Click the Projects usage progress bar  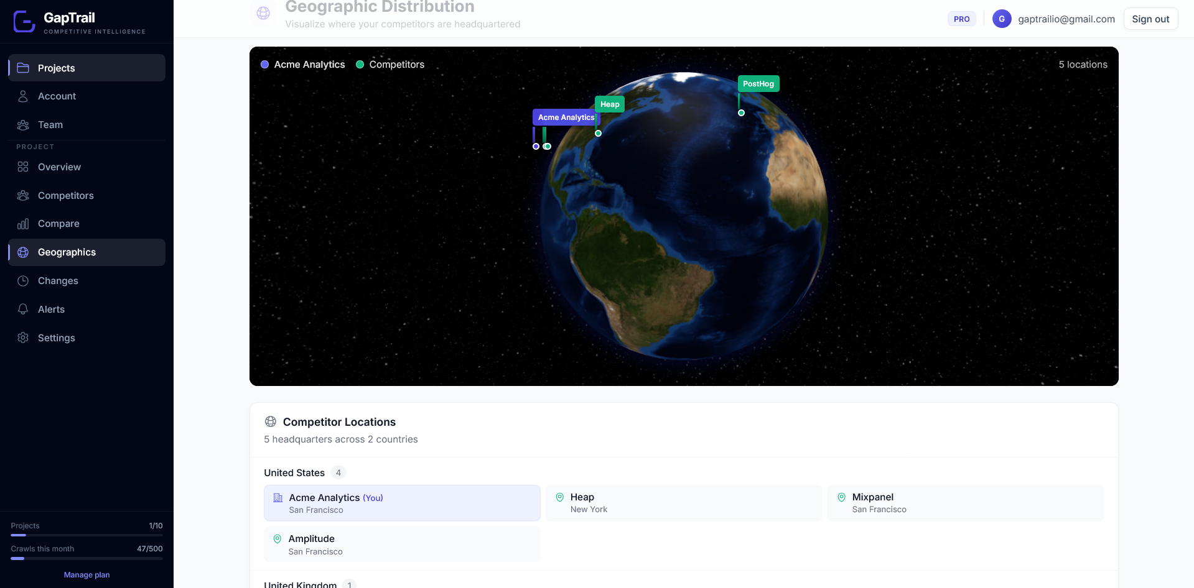point(86,535)
